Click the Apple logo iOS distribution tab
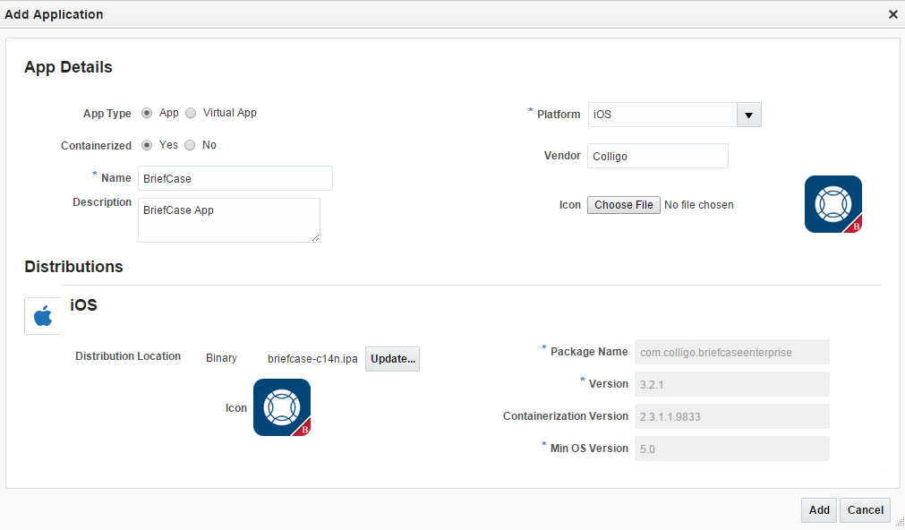This screenshot has height=530, width=905. click(x=43, y=316)
